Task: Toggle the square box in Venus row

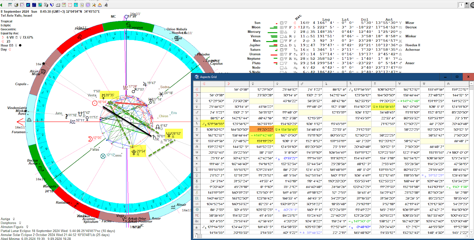Action: pos(282,36)
